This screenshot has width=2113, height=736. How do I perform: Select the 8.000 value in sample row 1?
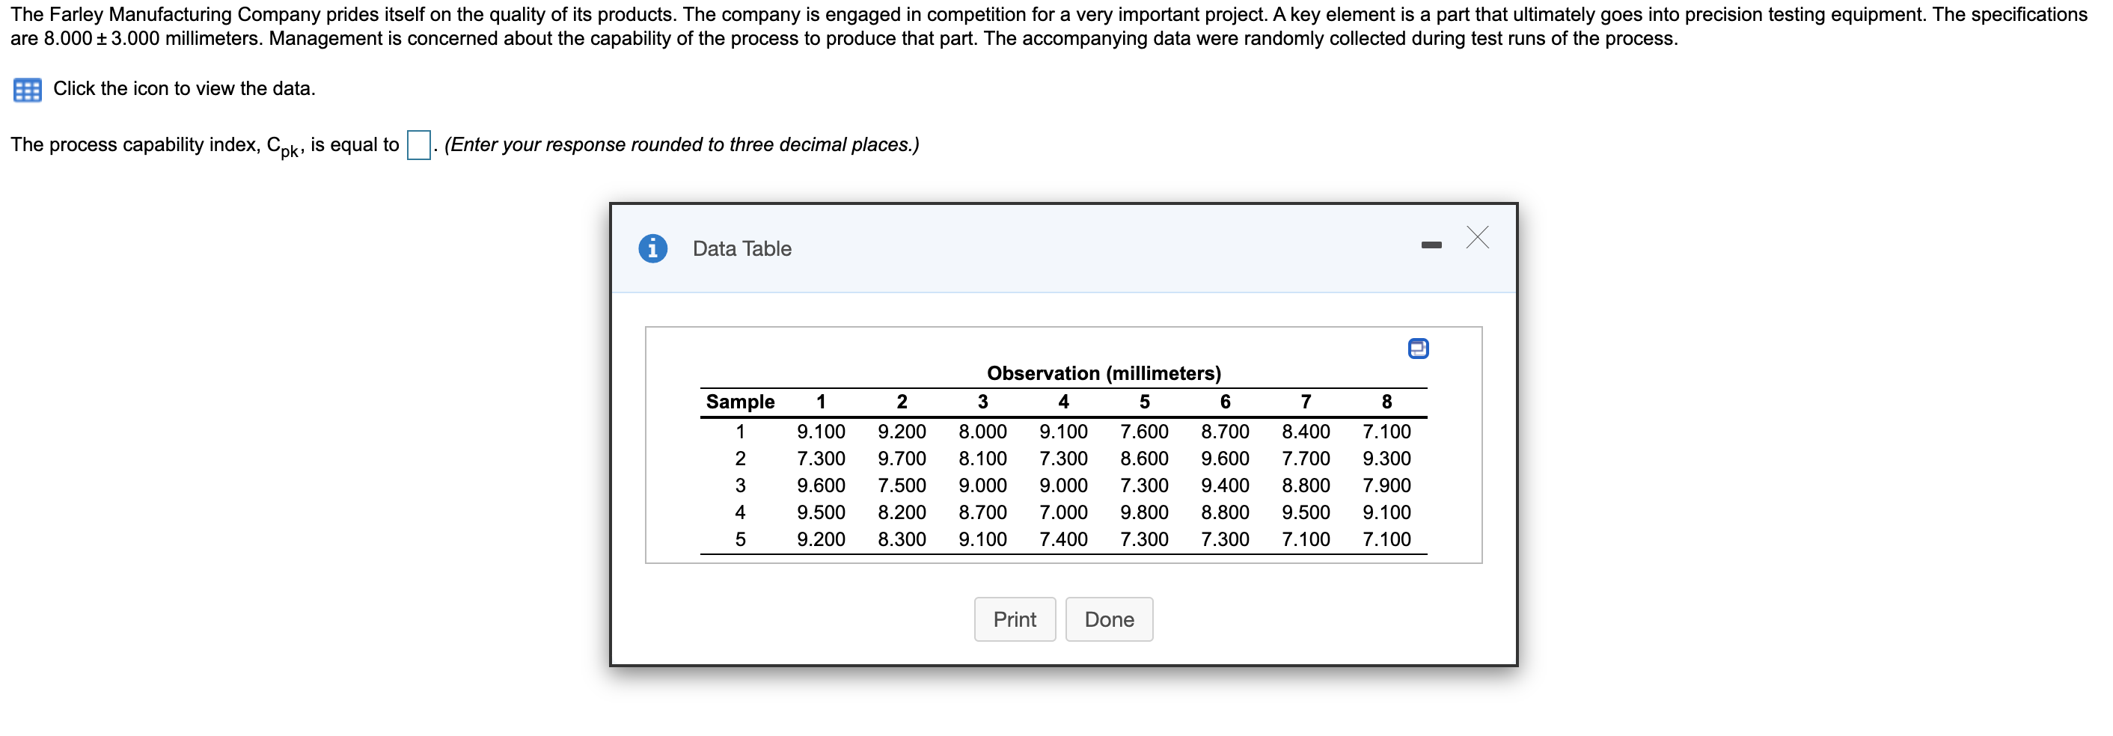click(x=982, y=431)
